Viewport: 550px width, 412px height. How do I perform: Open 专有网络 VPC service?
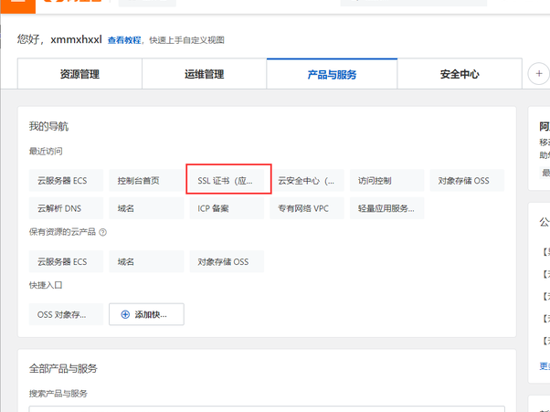[307, 208]
